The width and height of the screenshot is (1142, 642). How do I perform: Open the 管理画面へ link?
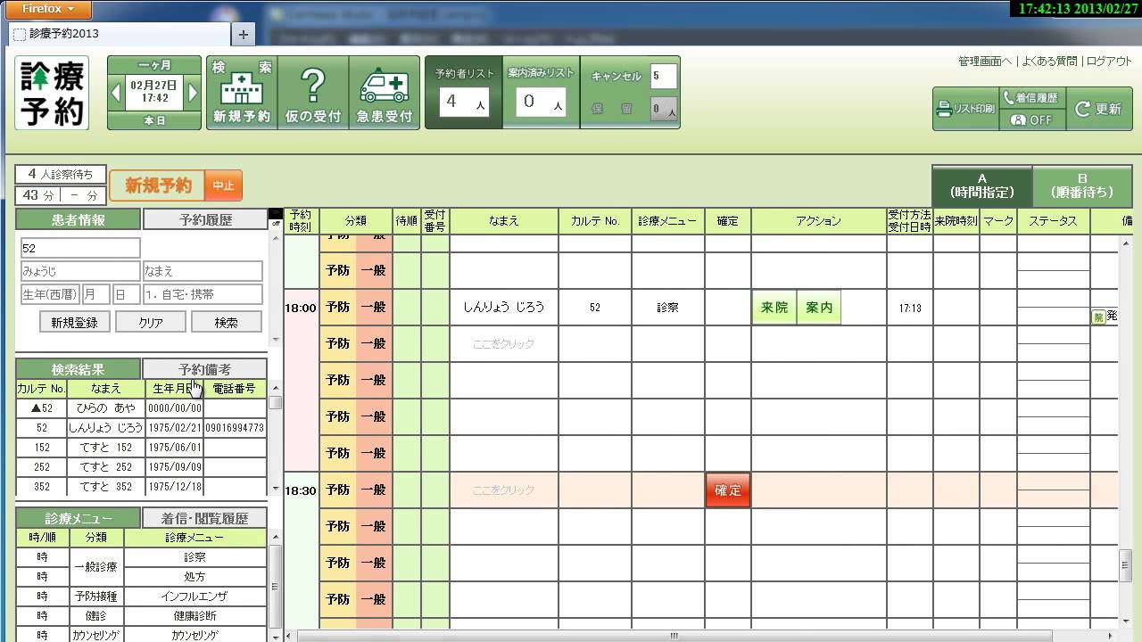[985, 62]
